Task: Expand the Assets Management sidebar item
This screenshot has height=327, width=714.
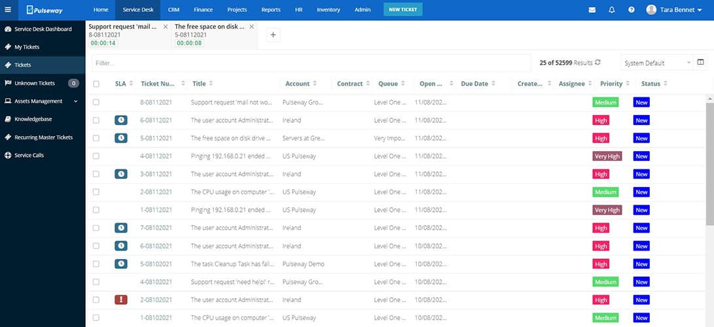Action: coord(76,101)
